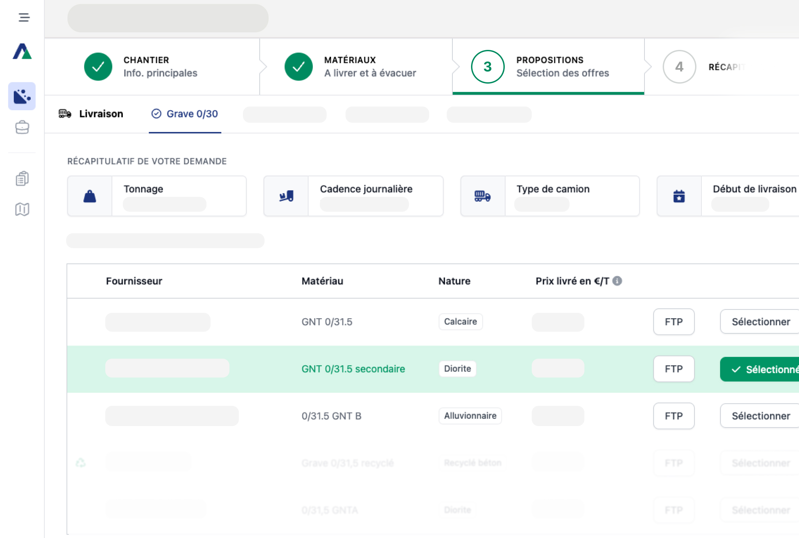The height and width of the screenshot is (538, 799).
Task: Click the truck icon in Type de camion
Action: [483, 196]
